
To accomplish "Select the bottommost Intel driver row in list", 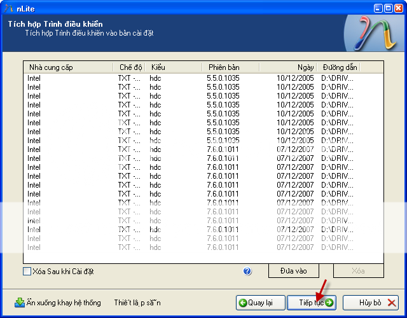I will [x=203, y=247].
